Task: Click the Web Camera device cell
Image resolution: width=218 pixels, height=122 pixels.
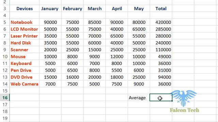Action: tap(25, 84)
